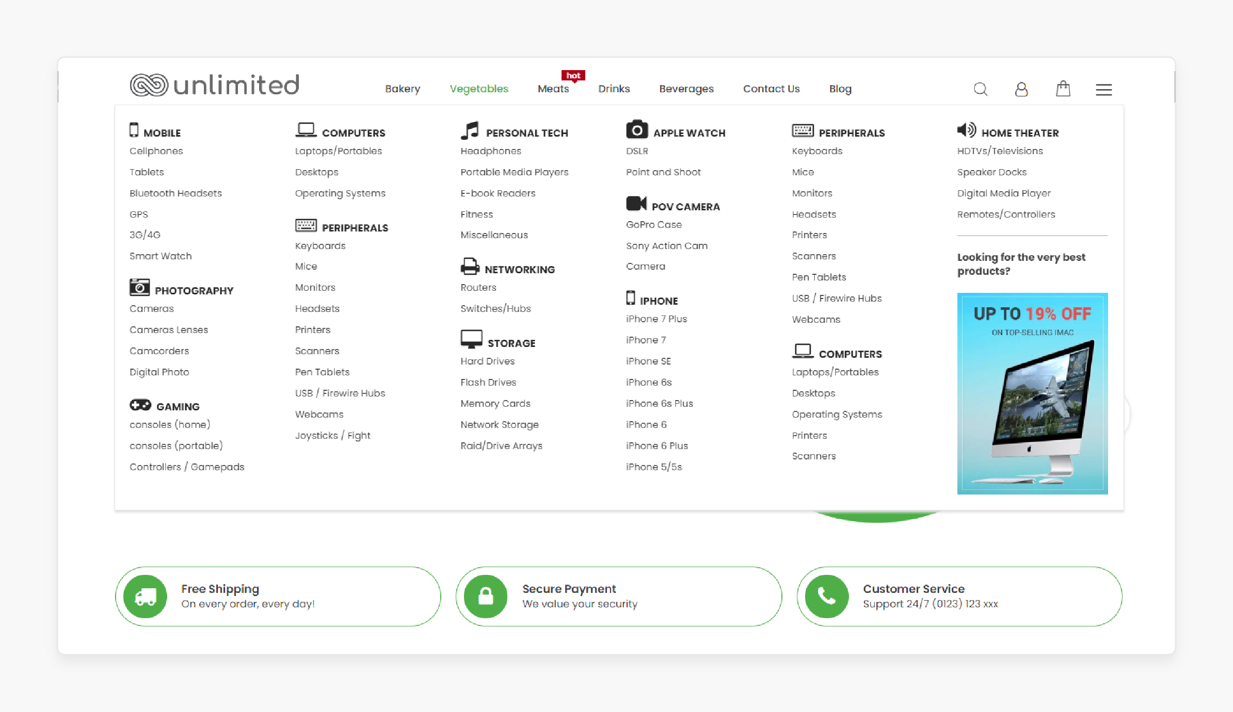
Task: Click the search magnifier icon
Action: (x=981, y=88)
